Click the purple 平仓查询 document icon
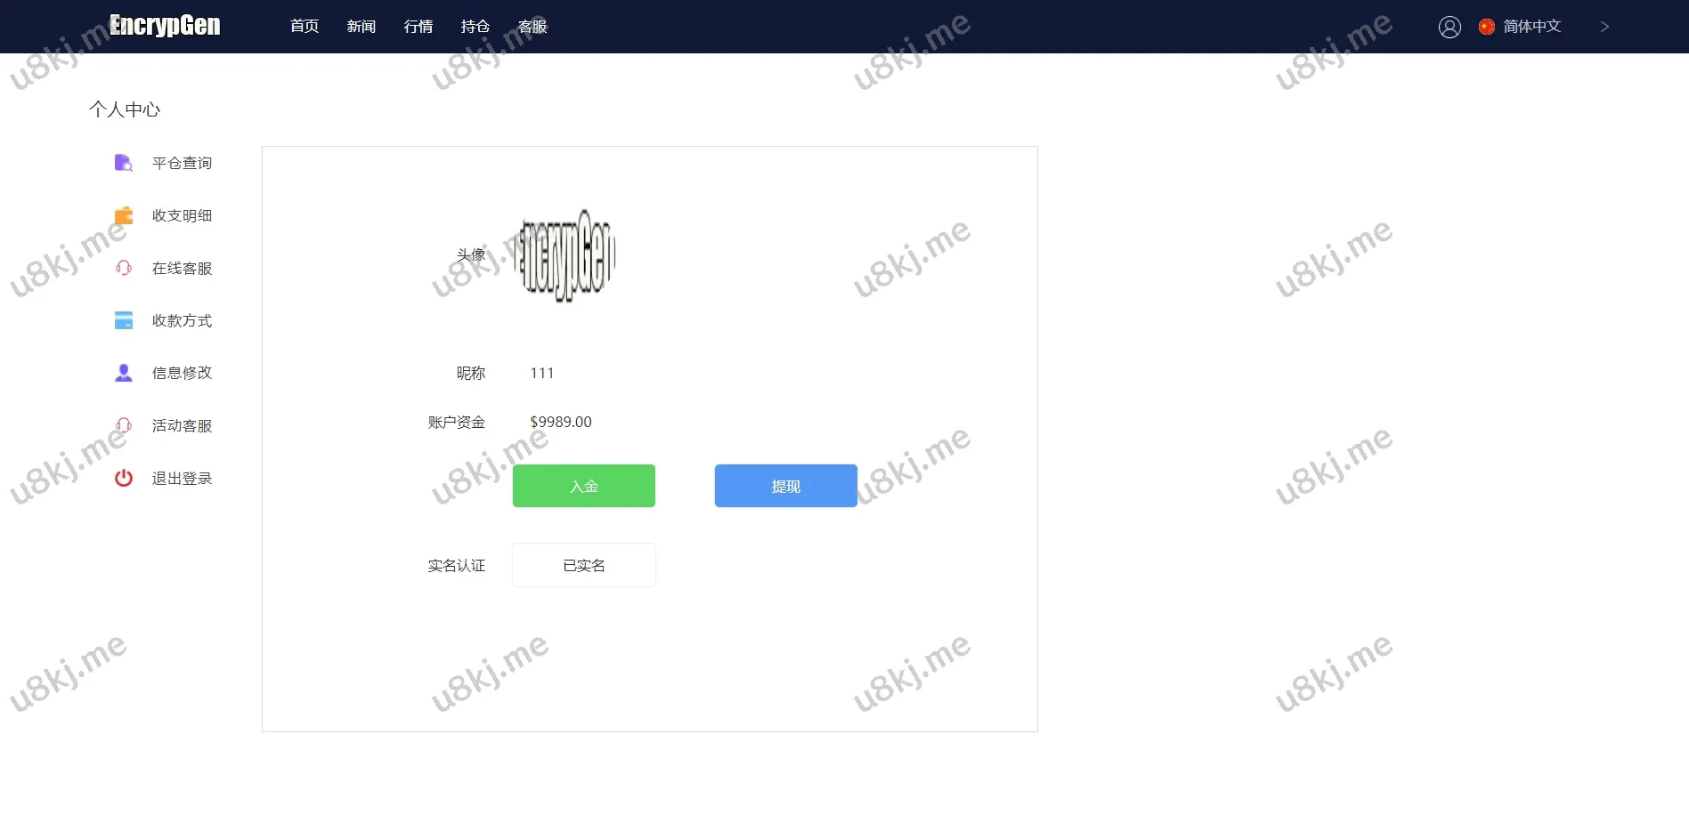1689x831 pixels. (x=123, y=163)
